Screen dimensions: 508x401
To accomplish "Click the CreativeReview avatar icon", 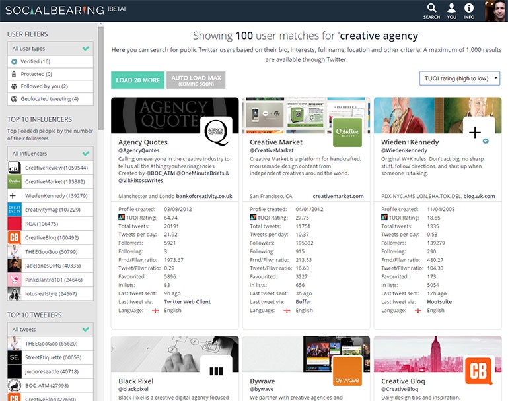I will 15,168.
